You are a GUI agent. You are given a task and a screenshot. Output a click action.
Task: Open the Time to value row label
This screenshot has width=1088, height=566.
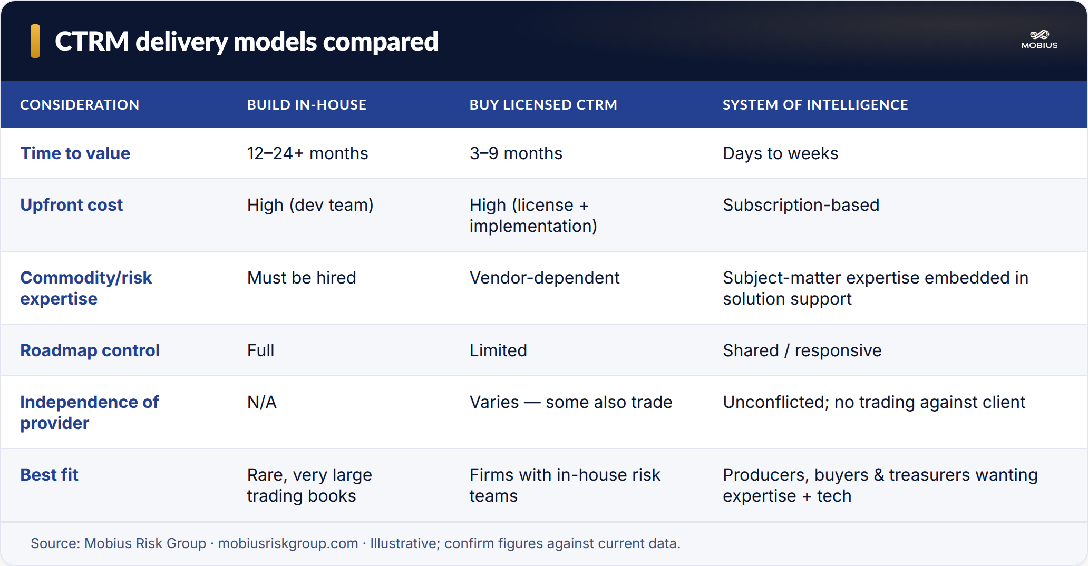[x=75, y=153]
